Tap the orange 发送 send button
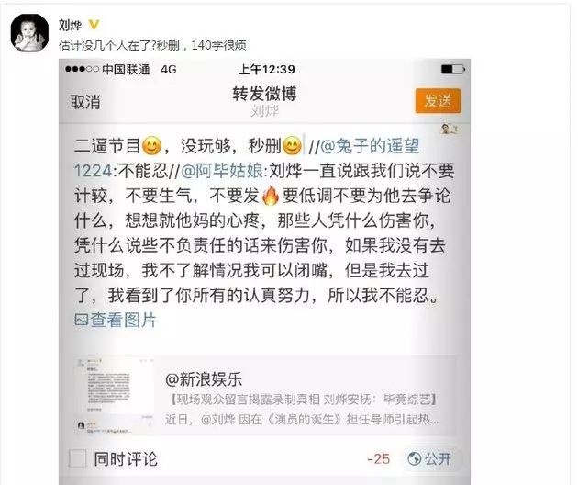 439,100
